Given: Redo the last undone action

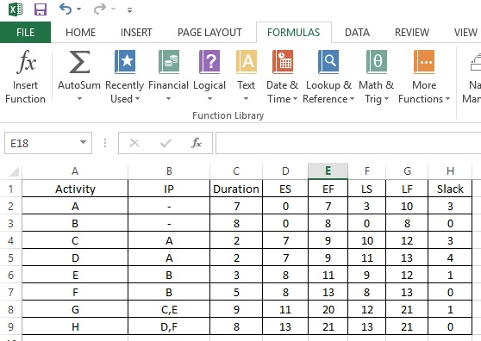Looking at the screenshot, I should pyautogui.click(x=100, y=9).
